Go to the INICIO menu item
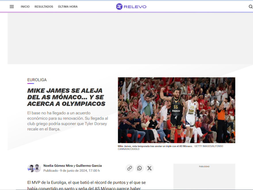Viewport: 253px width, 190px height. click(x=25, y=7)
